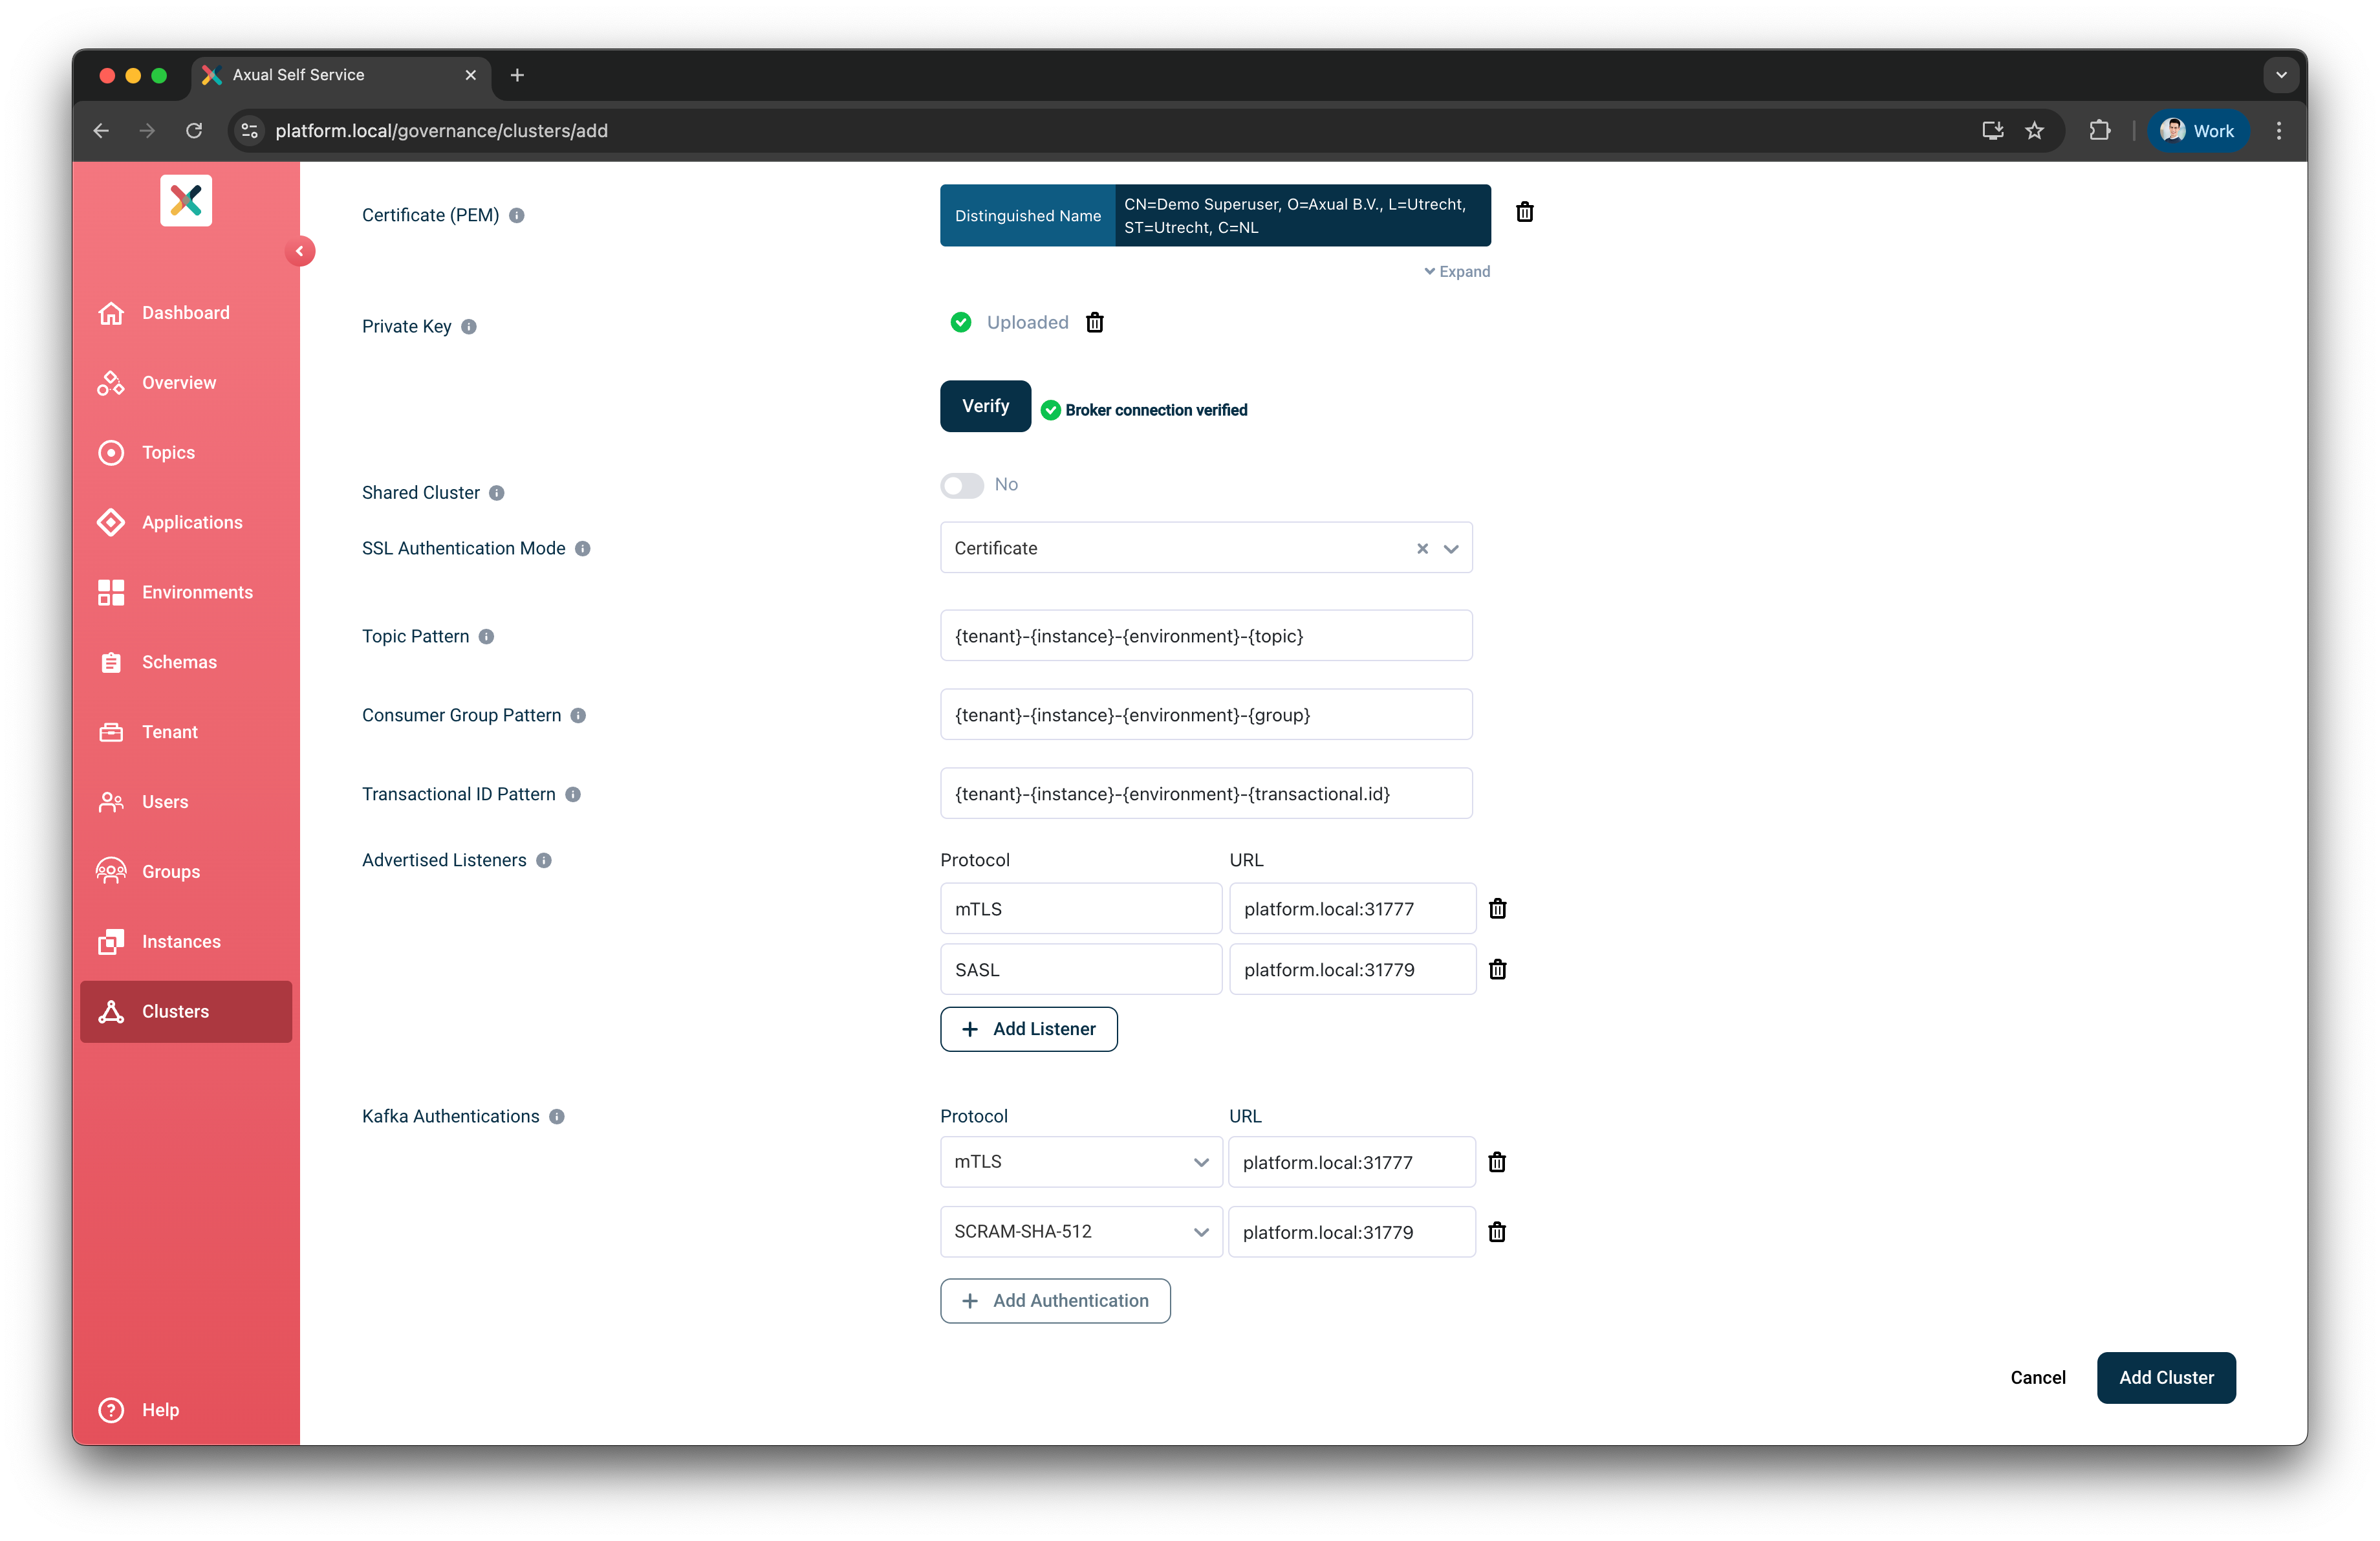
Task: Collapse the sidebar using the arrow toggle
Action: pyautogui.click(x=301, y=251)
